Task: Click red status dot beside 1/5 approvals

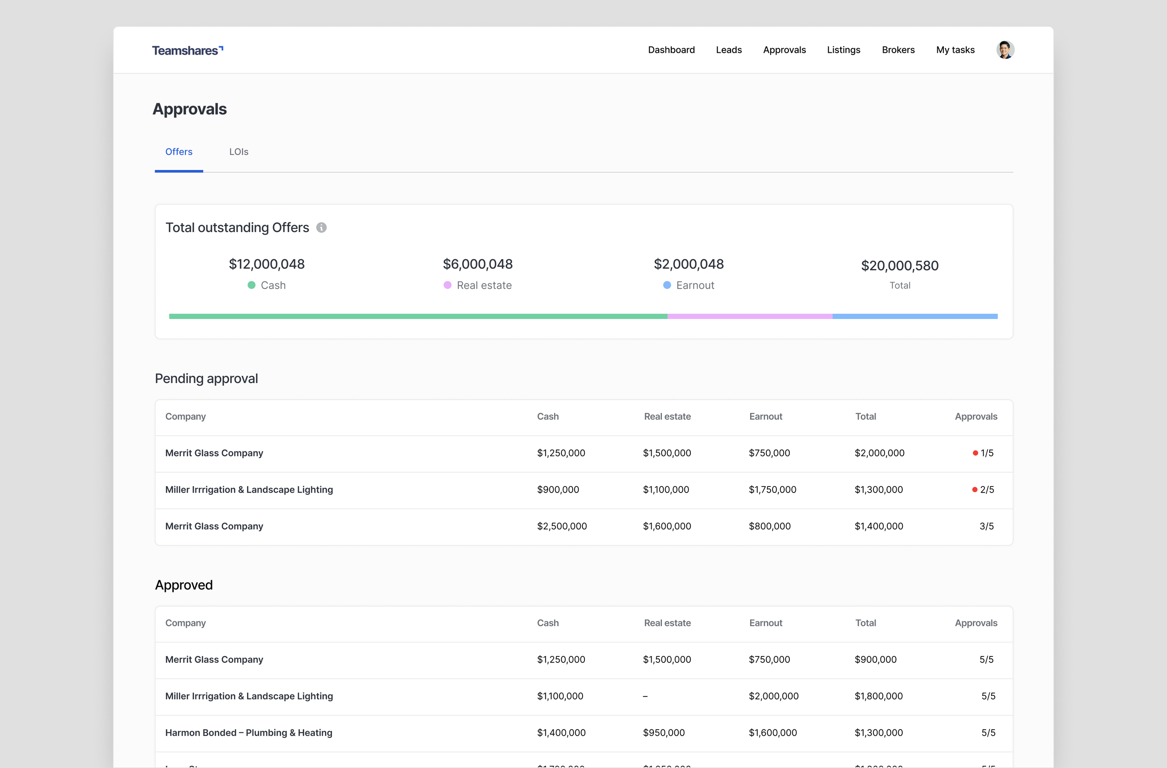Action: [x=975, y=453]
